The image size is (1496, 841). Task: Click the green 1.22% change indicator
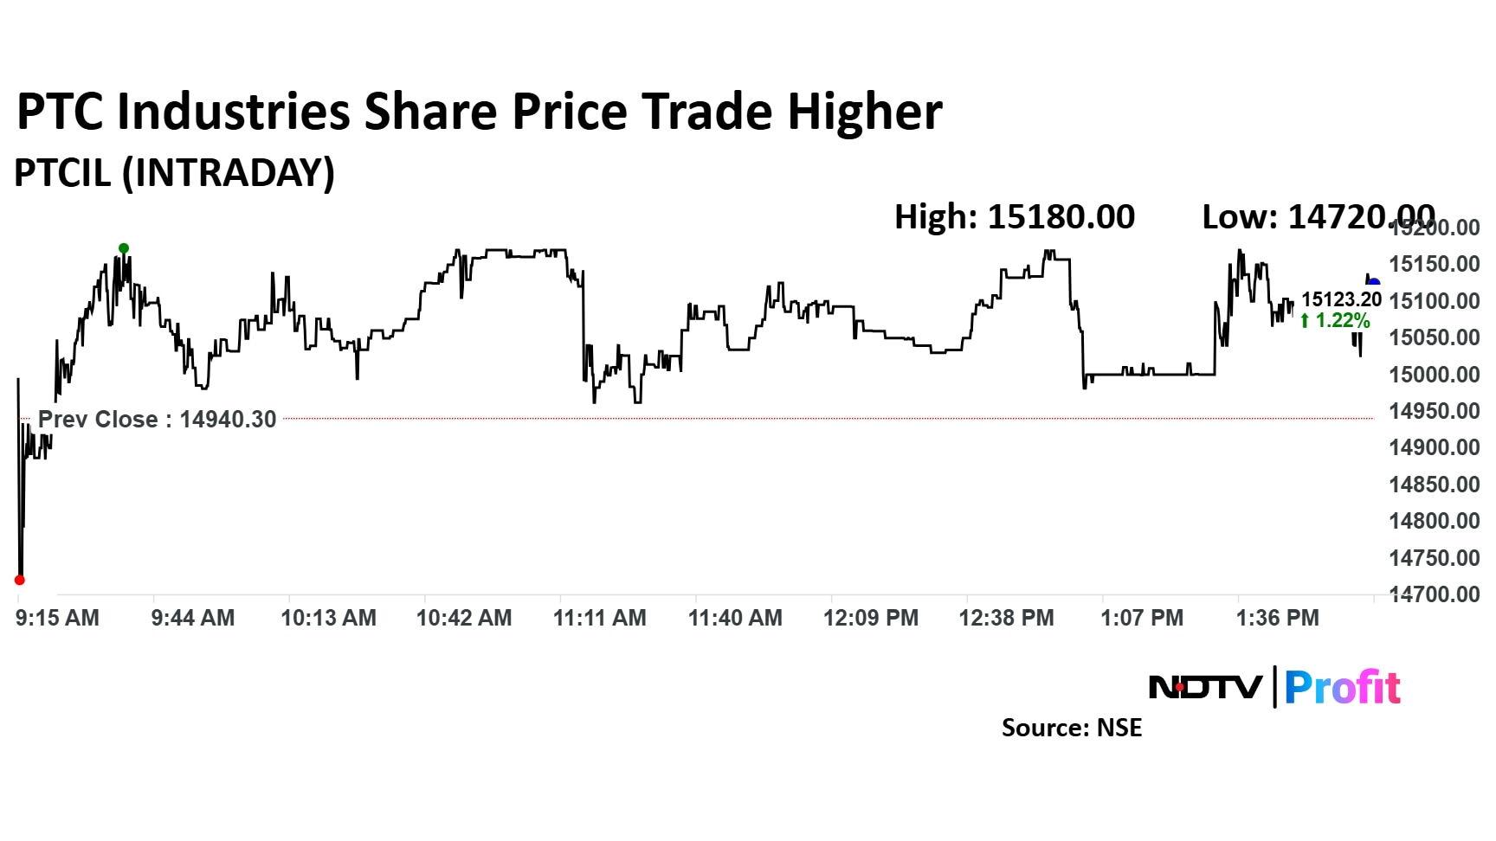click(1335, 321)
